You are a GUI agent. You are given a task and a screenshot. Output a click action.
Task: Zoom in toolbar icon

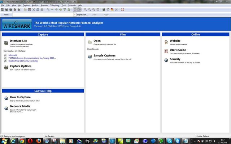[x=85, y=10]
